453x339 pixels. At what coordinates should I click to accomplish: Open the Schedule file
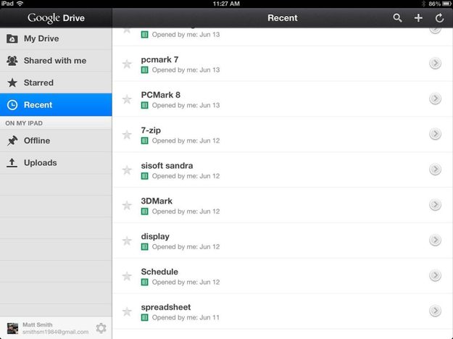click(x=282, y=276)
